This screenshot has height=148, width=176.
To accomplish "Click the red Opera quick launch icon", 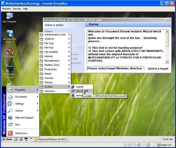I will click(21, 139).
